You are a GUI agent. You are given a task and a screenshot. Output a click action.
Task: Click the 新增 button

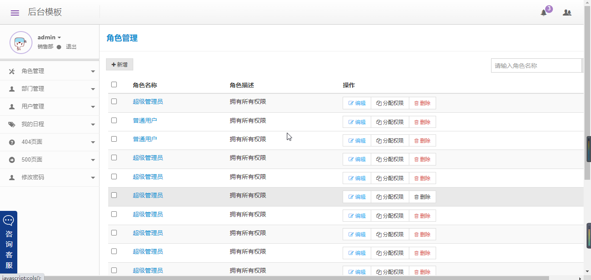pos(119,64)
